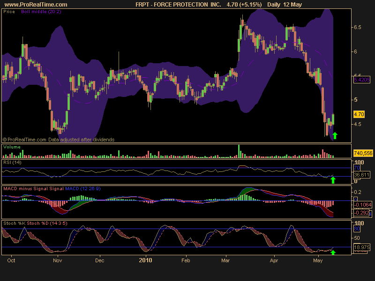375x281 pixels.
Task: Select the FRPT - FORCE PROTECTION INC. title
Action: click(x=178, y=5)
